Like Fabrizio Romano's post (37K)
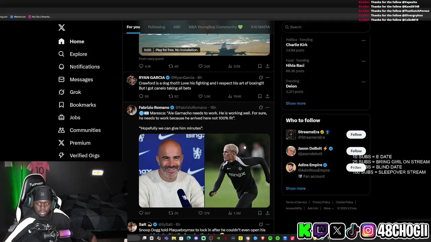This screenshot has width=431, height=242. click(x=204, y=213)
